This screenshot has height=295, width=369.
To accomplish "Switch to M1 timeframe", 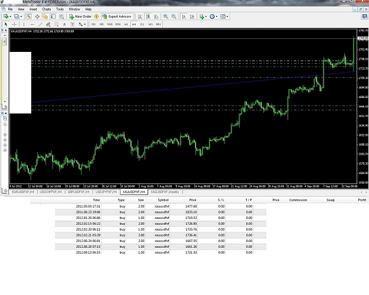I will click(x=93, y=24).
